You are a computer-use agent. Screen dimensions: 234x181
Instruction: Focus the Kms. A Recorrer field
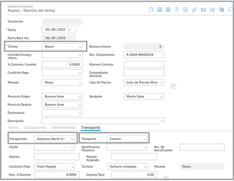pyautogui.click(x=56, y=175)
